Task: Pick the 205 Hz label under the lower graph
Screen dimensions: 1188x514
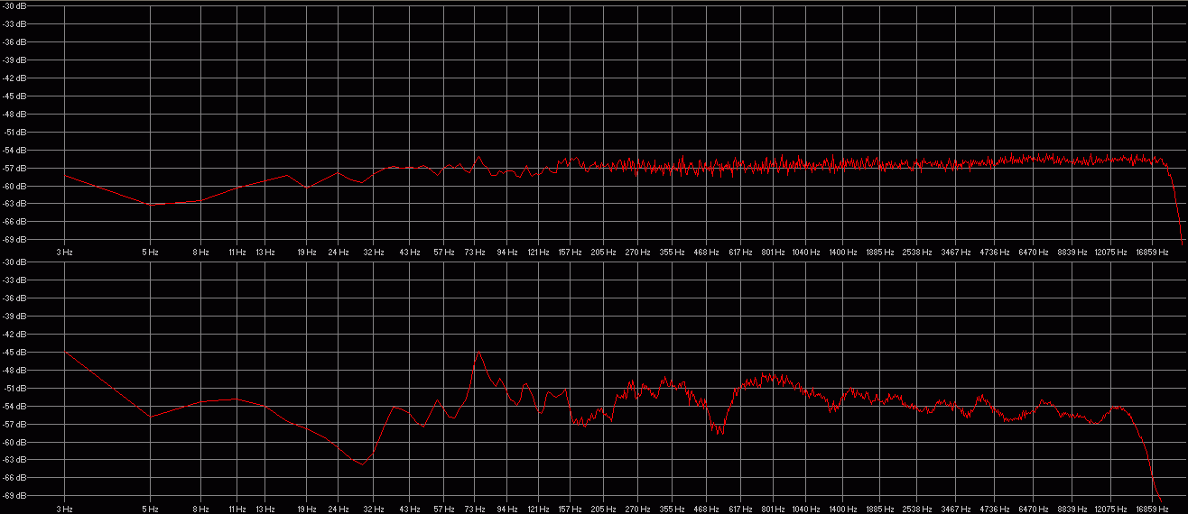Action: 603,509
